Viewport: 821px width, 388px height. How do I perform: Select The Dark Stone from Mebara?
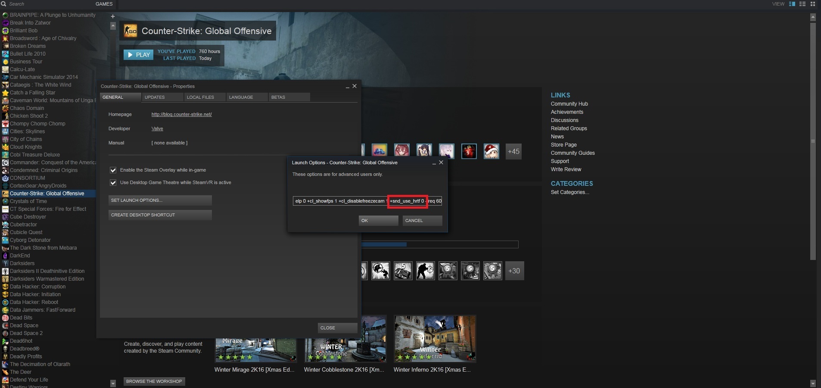point(43,248)
